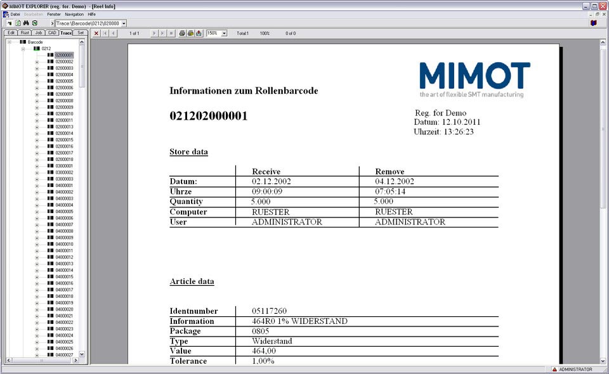Click the stop loading square button
Viewport: 609px width, 374px height.
[x=171, y=34]
